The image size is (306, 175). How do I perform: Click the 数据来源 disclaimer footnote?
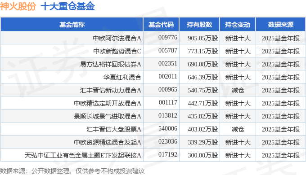pyautogui.click(x=72, y=171)
